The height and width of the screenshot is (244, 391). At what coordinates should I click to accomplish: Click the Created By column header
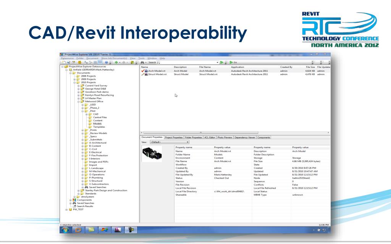point(286,67)
